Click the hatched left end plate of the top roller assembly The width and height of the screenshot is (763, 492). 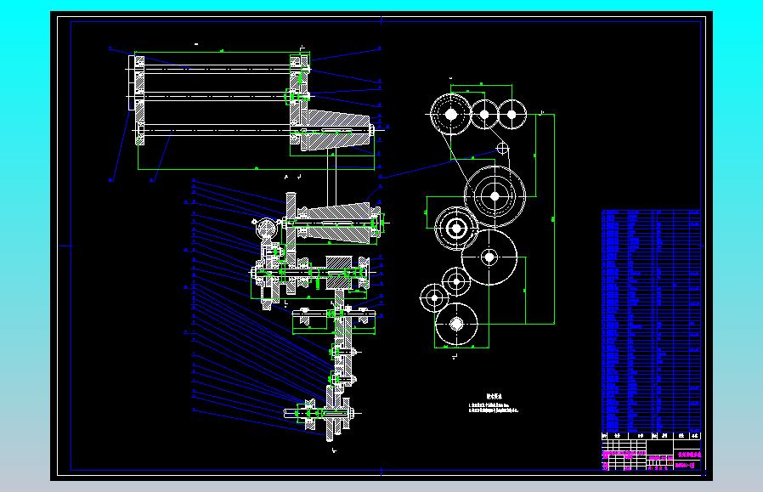(x=139, y=100)
